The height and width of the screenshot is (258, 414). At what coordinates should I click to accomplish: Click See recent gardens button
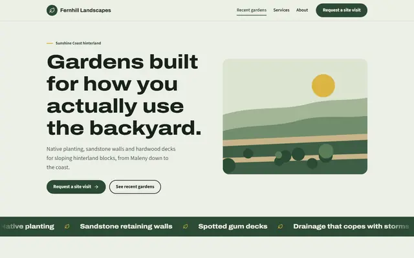135,186
